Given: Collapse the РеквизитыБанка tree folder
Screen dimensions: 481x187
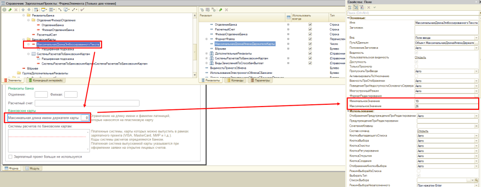Looking at the screenshot, I should point(23,15).
